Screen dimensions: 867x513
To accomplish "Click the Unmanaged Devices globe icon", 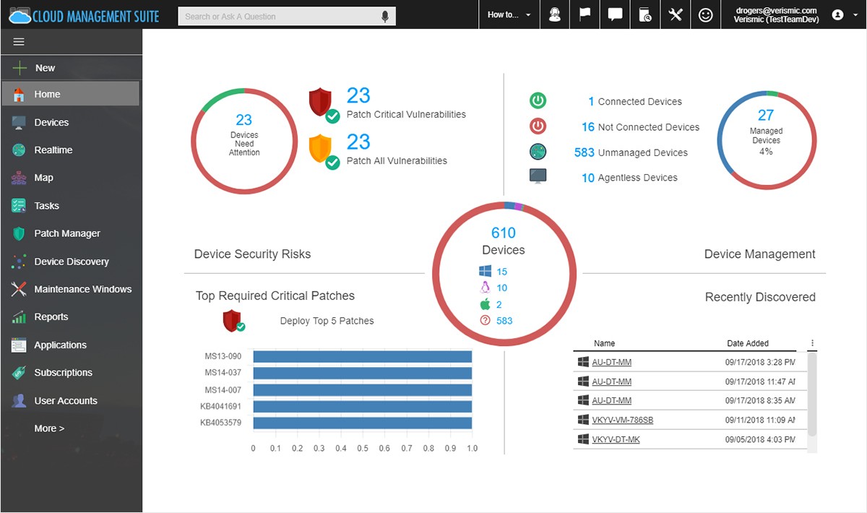I will [538, 152].
